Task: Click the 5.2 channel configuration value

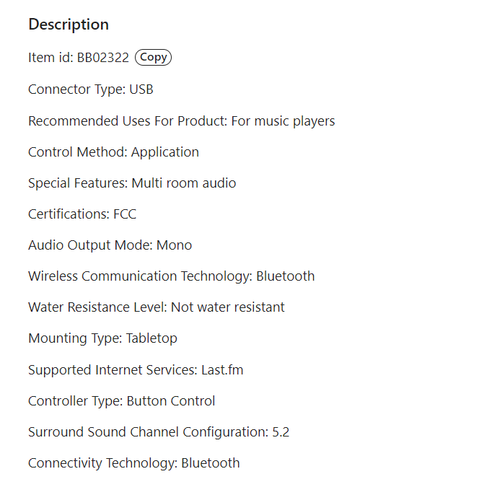Action: (281, 431)
